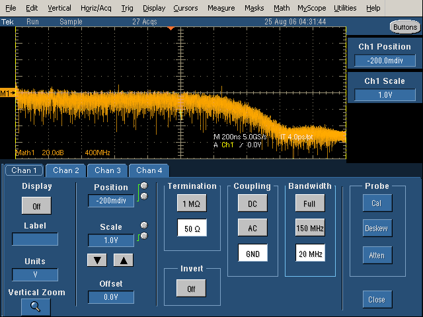Select 1 MΩ termination

click(191, 204)
